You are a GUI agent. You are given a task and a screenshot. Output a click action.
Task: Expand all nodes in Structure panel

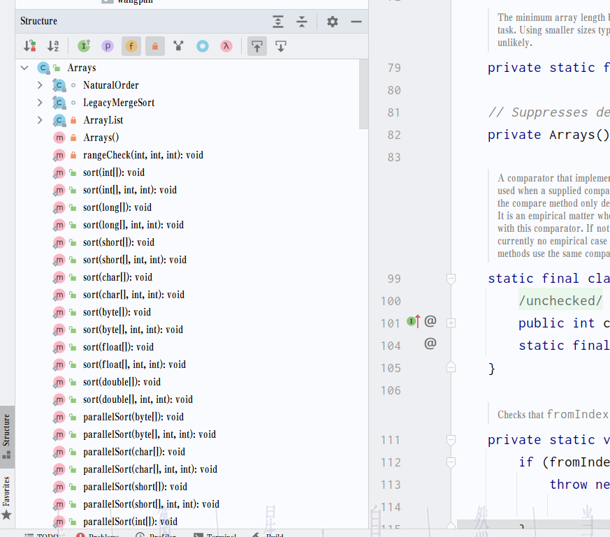tap(278, 22)
